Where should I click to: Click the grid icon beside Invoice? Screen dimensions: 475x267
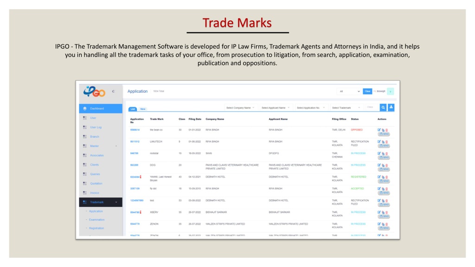point(85,193)
